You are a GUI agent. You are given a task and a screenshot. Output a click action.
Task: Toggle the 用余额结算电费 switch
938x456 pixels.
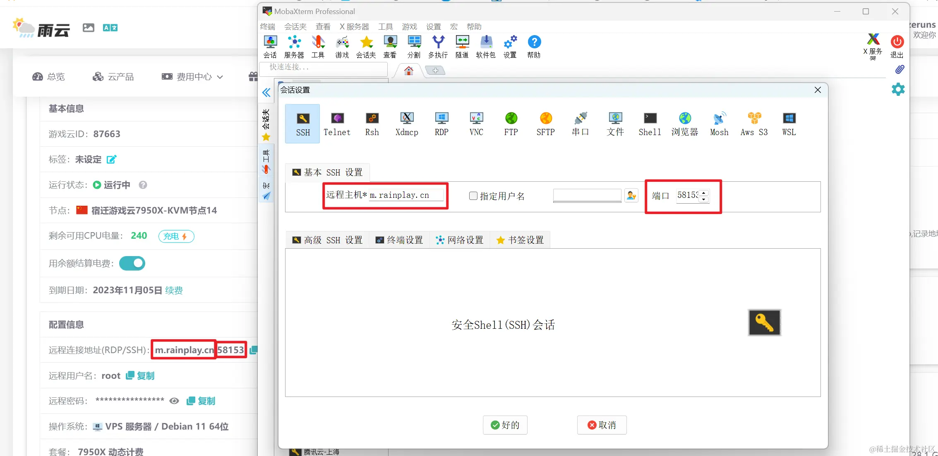tap(132, 264)
